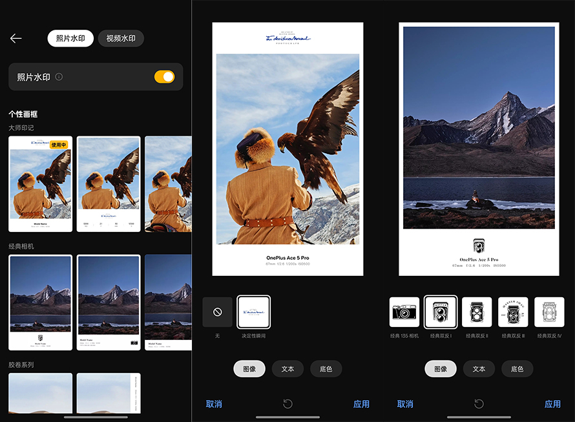The width and height of the screenshot is (575, 422).
Task: Open 图像 tab in eagle editor
Action: click(x=249, y=369)
